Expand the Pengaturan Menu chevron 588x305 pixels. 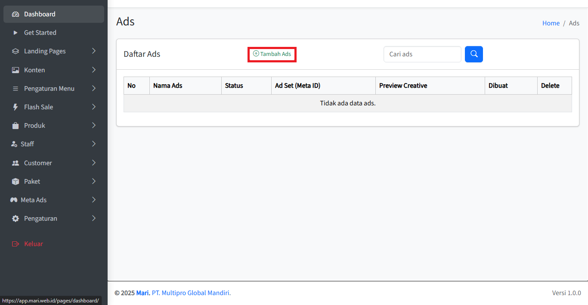click(94, 89)
